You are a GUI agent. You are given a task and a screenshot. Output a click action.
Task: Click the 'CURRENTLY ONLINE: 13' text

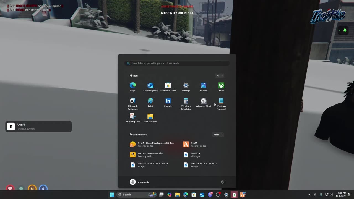click(x=177, y=13)
